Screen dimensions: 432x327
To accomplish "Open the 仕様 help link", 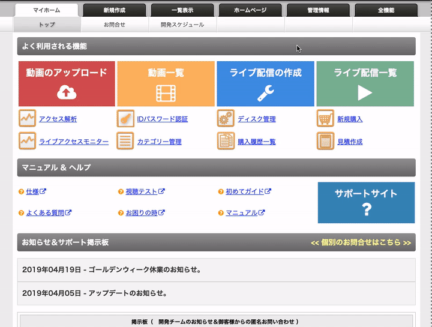I will (36, 191).
